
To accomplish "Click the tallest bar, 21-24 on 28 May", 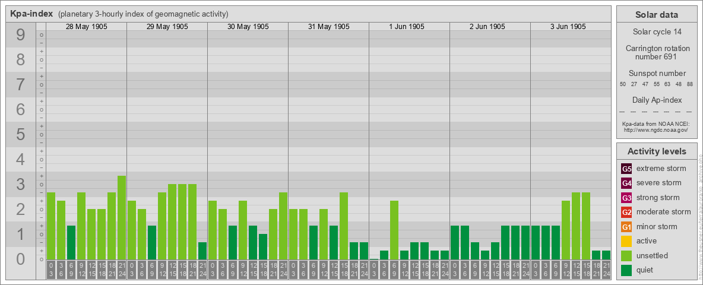I will pyautogui.click(x=122, y=217).
